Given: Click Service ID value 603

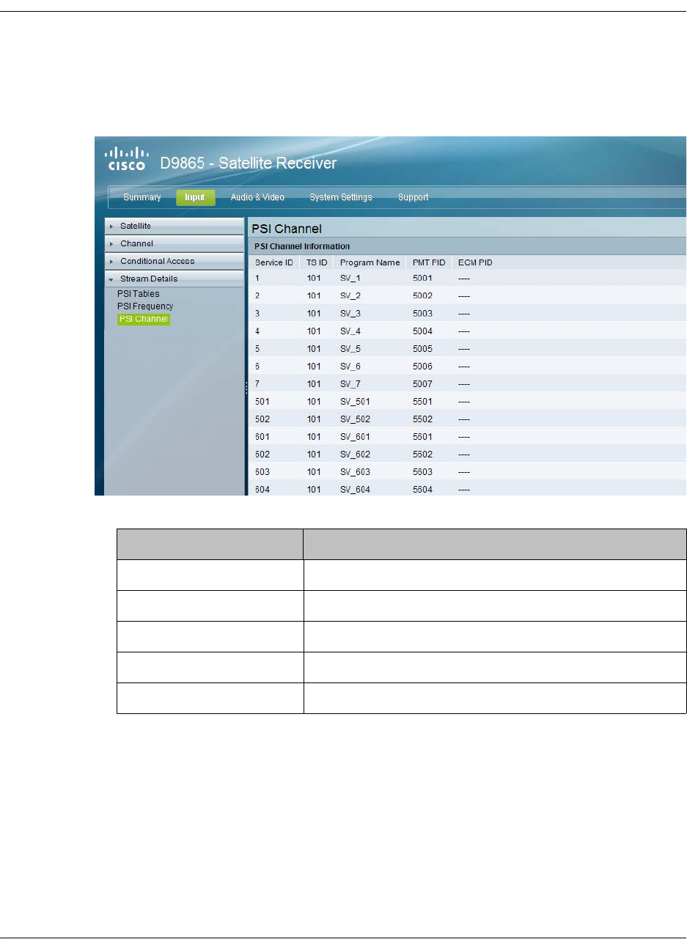Looking at the screenshot, I should [262, 471].
